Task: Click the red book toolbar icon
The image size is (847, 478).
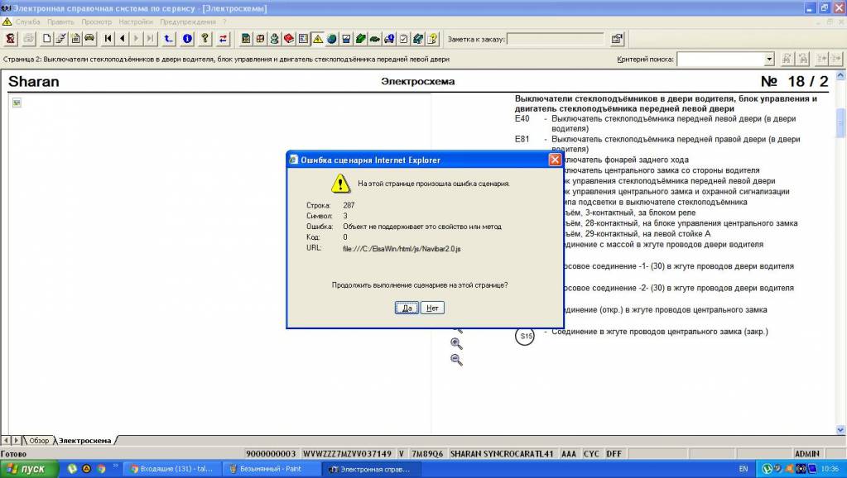Action: 289,38
